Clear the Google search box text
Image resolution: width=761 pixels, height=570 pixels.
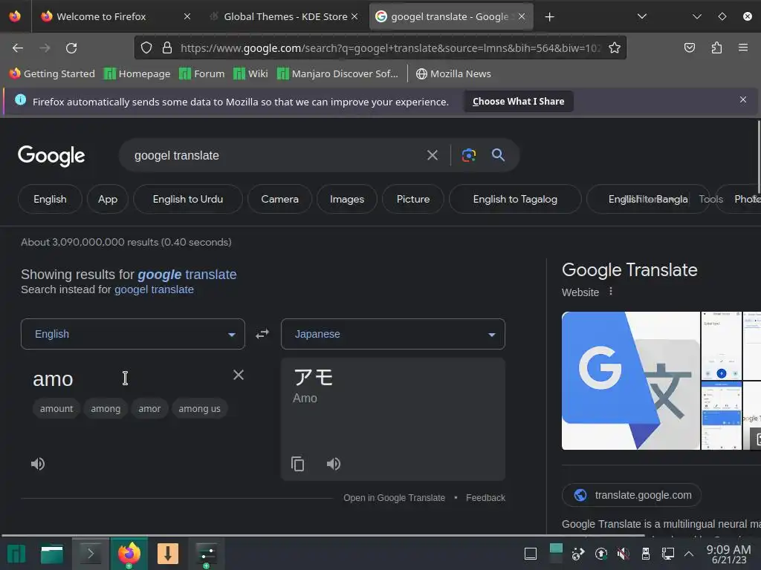tap(432, 155)
